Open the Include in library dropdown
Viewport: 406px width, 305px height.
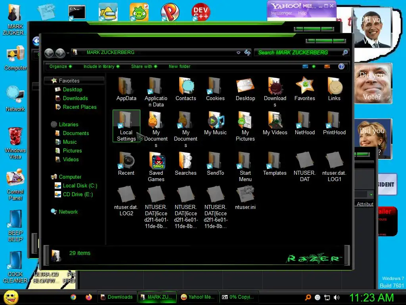pyautogui.click(x=101, y=66)
